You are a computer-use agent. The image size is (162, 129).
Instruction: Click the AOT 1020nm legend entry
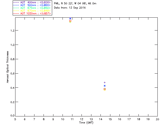(32, 13)
